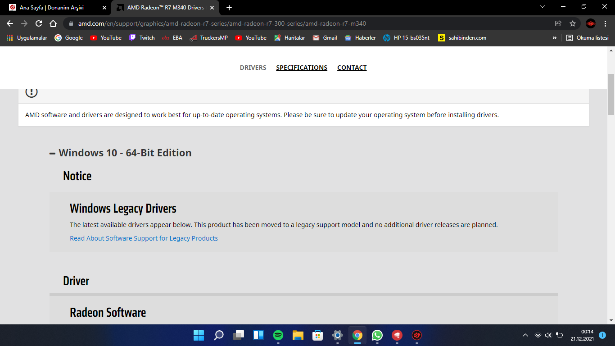Image resolution: width=615 pixels, height=346 pixels.
Task: Click the page vertical scrollbar thumb
Action: 611,94
